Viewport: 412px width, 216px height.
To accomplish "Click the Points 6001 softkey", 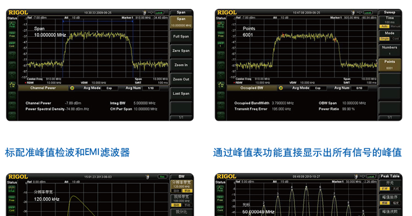I will (389, 65).
